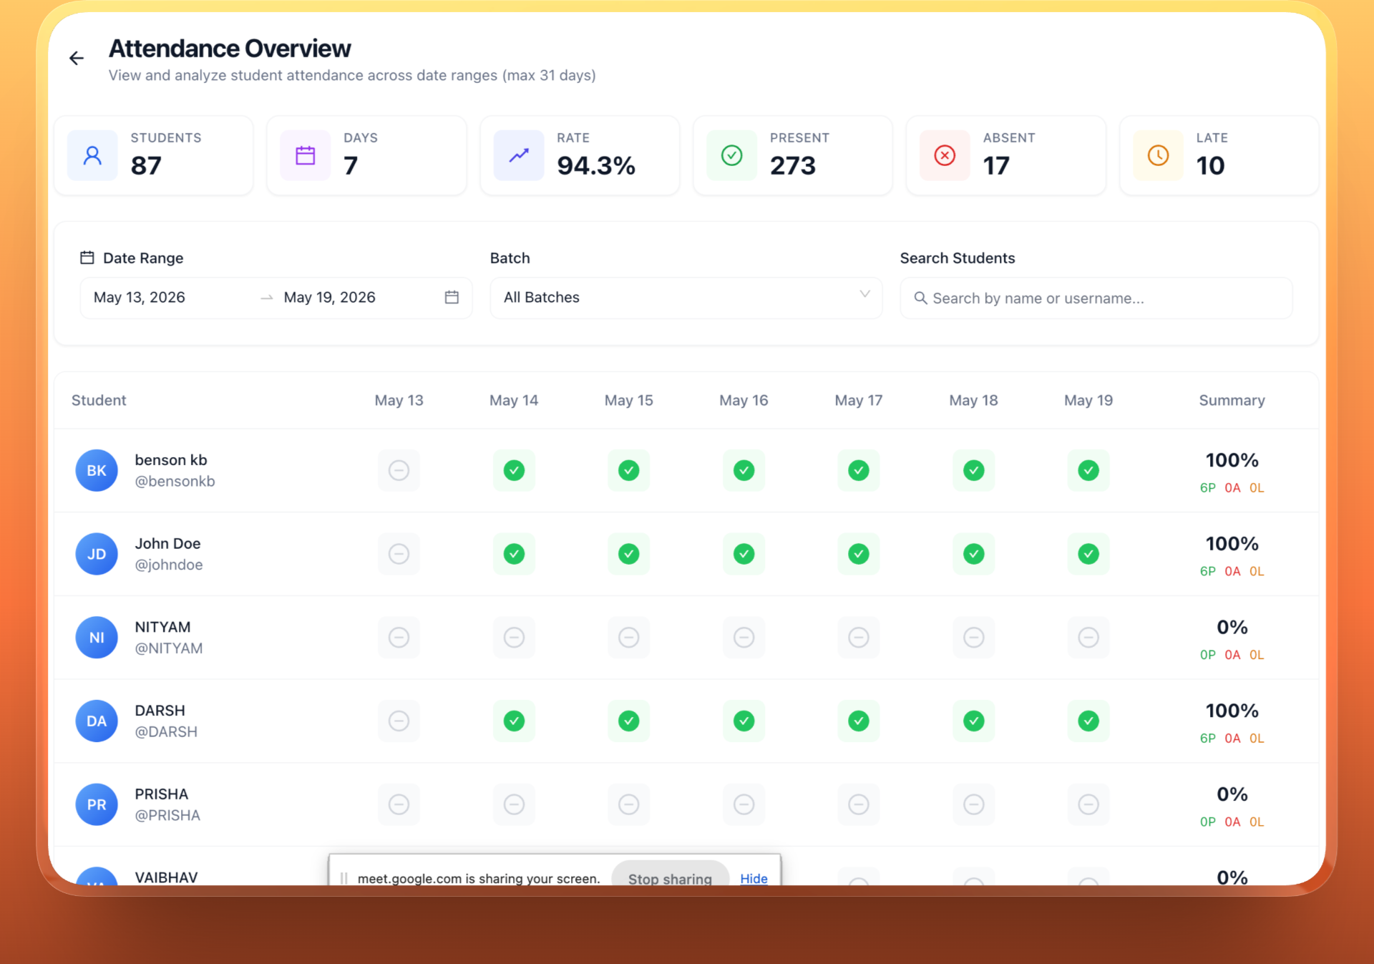Click NITYAM's 0% summary
Viewport: 1374px width, 964px height.
tap(1232, 627)
